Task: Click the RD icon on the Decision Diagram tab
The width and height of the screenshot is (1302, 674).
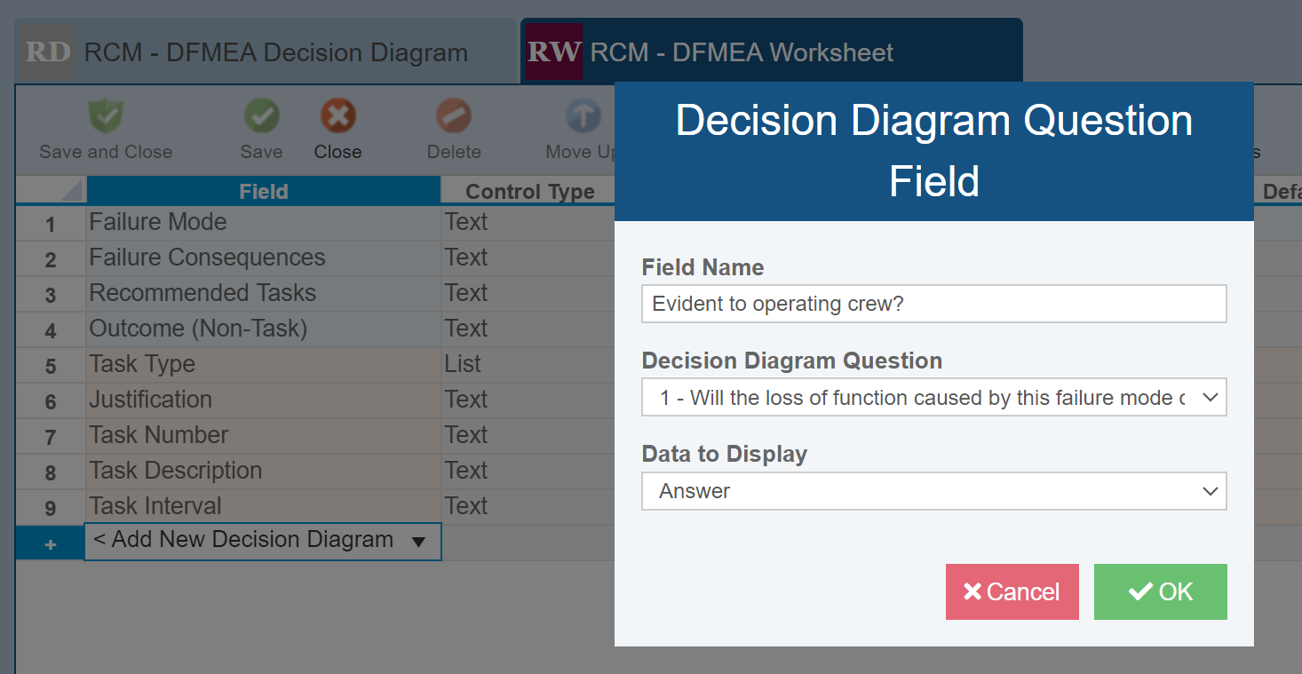Action: tap(46, 52)
